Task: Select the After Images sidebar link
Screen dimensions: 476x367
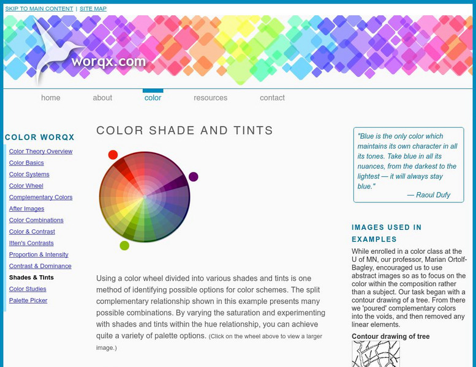Action: click(x=26, y=209)
